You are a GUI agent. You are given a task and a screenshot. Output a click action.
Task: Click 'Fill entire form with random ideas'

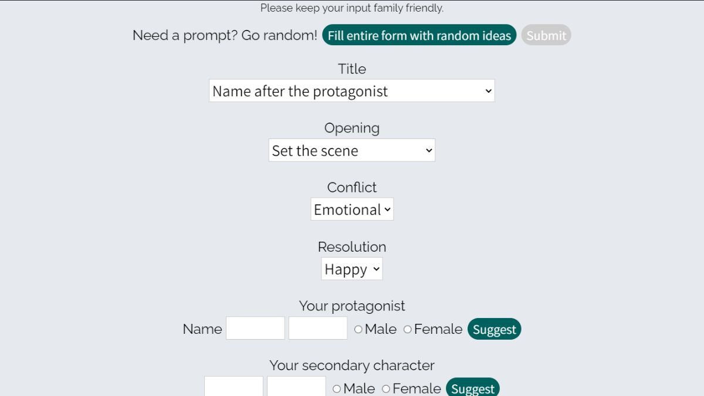[419, 35]
